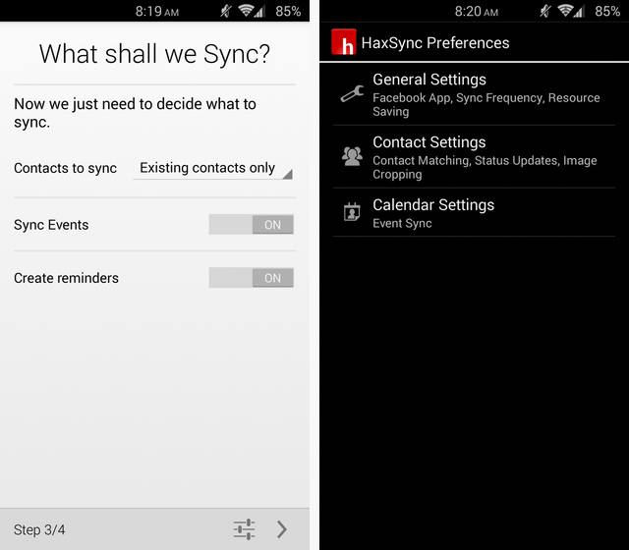Viewport: 629px width, 550px height.
Task: Click the General Settings wrench icon
Action: [x=352, y=94]
